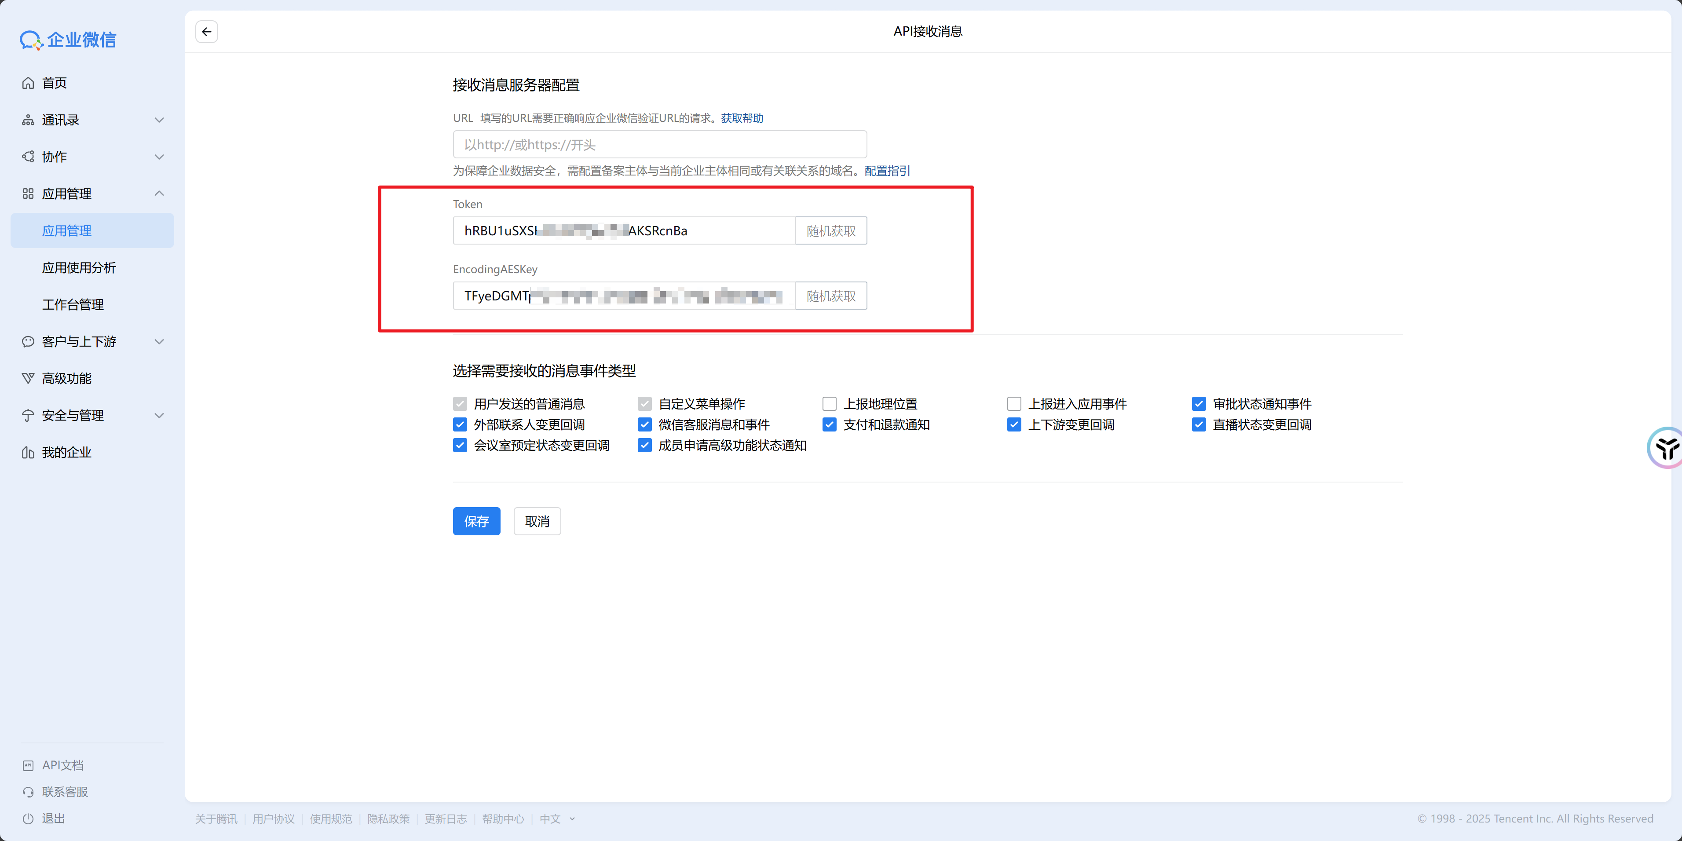Click the blue 保存 button

pos(476,521)
